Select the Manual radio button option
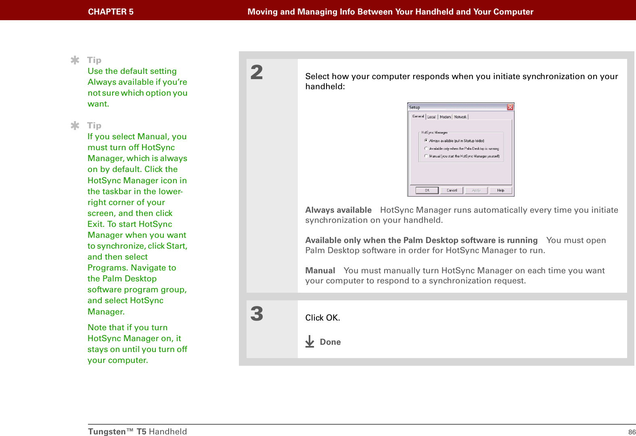Viewport: 636px width, 436px height. (426, 156)
